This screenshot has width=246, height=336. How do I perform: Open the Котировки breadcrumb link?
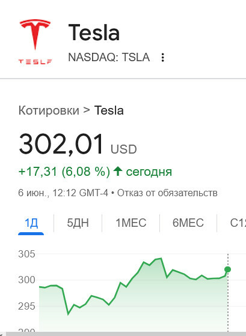tap(49, 110)
